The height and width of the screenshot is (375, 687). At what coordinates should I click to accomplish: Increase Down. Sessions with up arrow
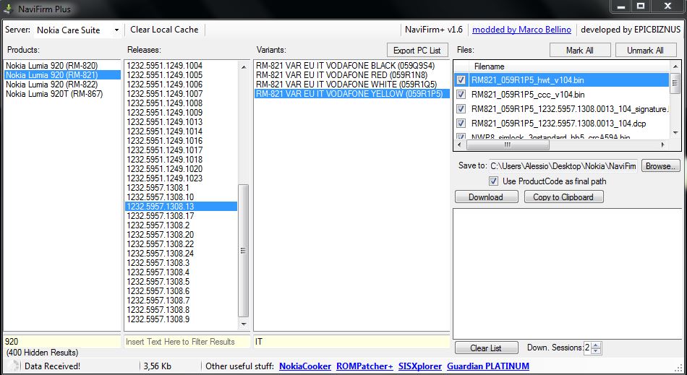tap(597, 345)
